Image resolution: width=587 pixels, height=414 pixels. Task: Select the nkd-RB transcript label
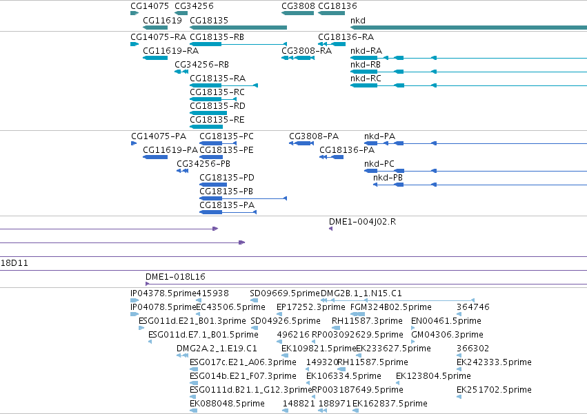[x=366, y=65]
